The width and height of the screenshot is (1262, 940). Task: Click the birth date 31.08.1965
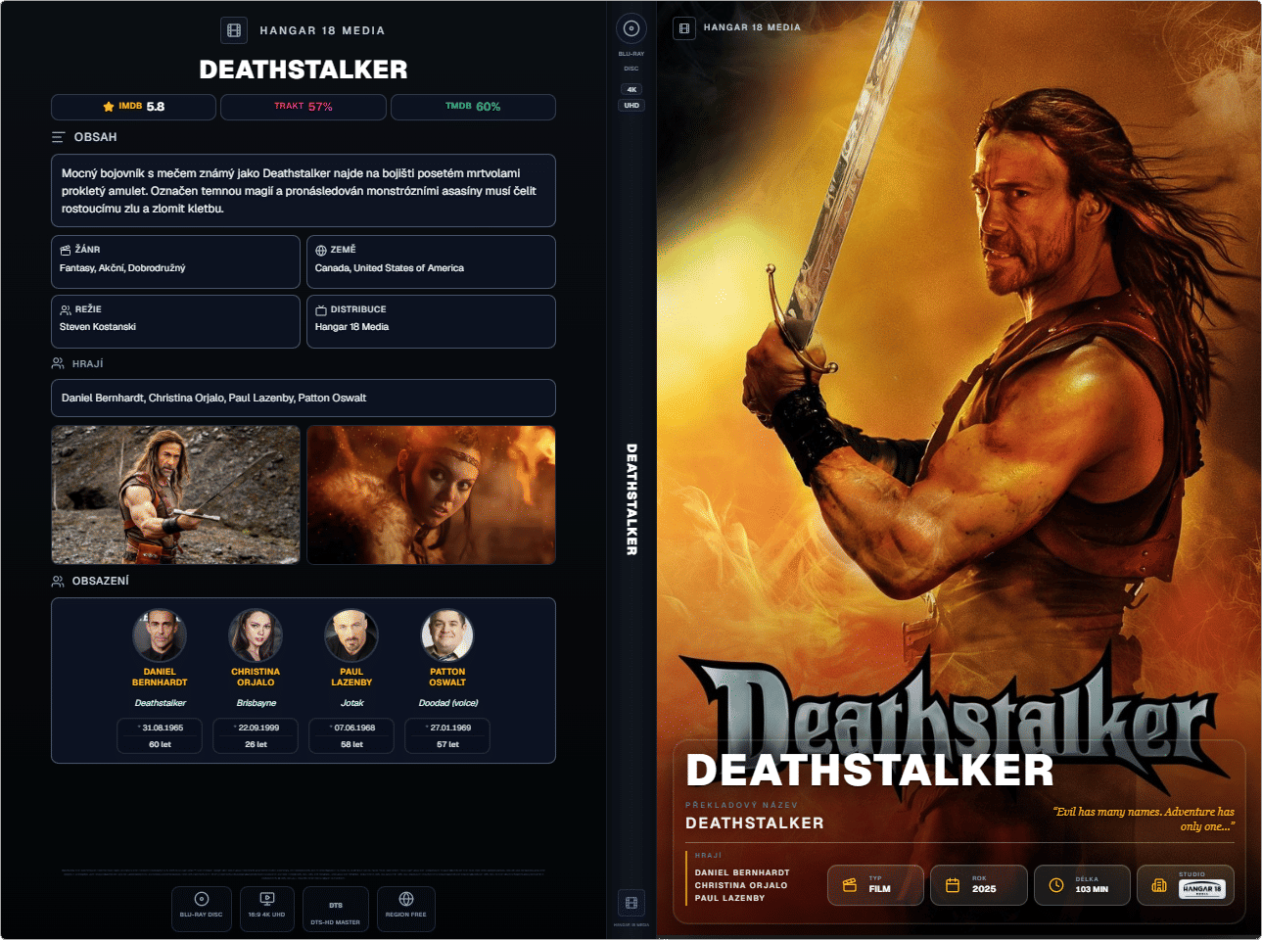pos(163,728)
